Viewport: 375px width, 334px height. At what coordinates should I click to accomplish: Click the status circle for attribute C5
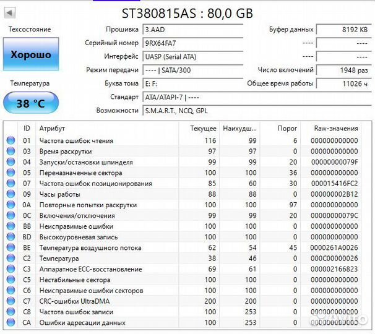click(11, 280)
